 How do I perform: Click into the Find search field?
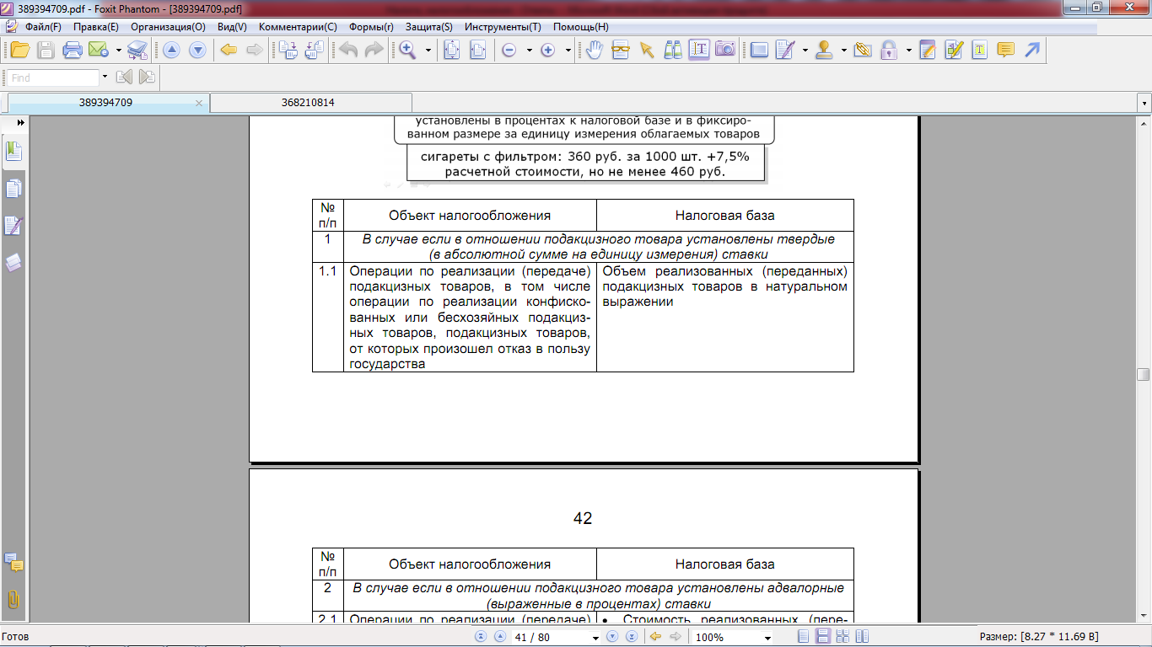point(54,78)
